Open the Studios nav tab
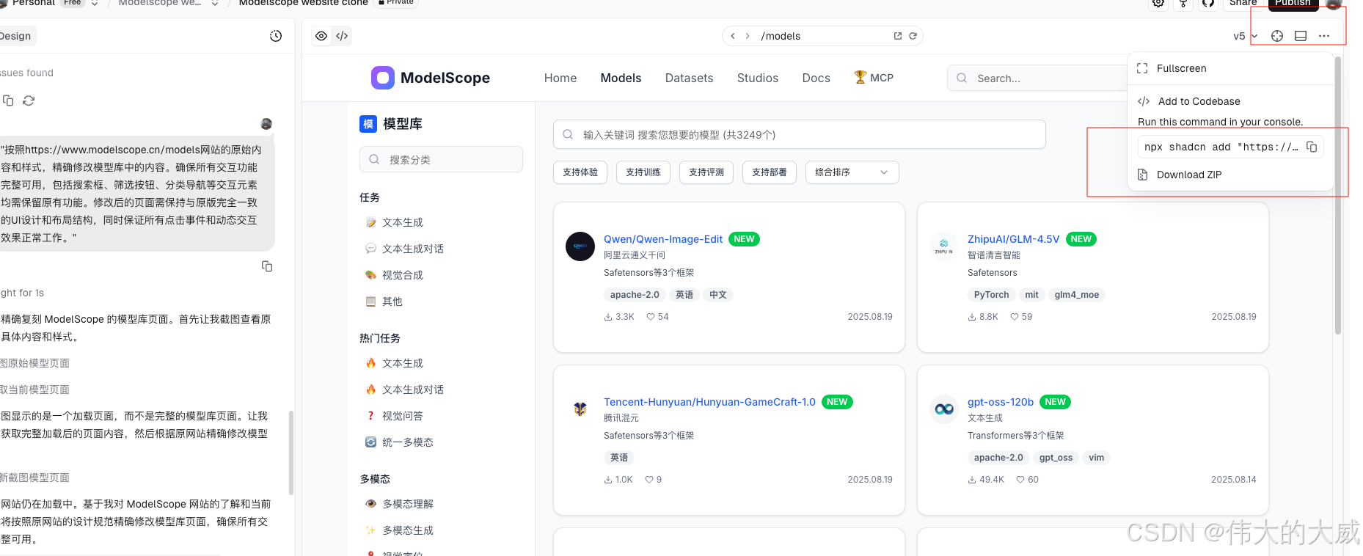Image resolution: width=1363 pixels, height=556 pixels. 758,78
